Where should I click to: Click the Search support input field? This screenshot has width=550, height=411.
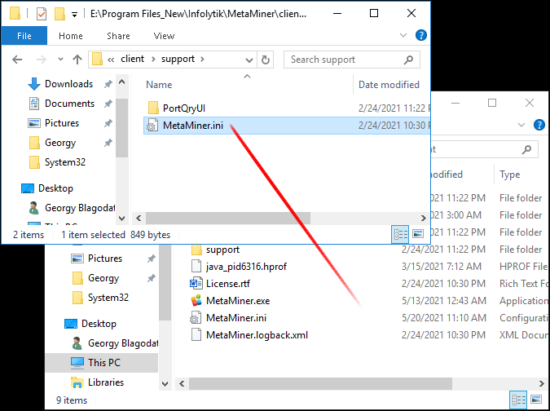point(345,60)
